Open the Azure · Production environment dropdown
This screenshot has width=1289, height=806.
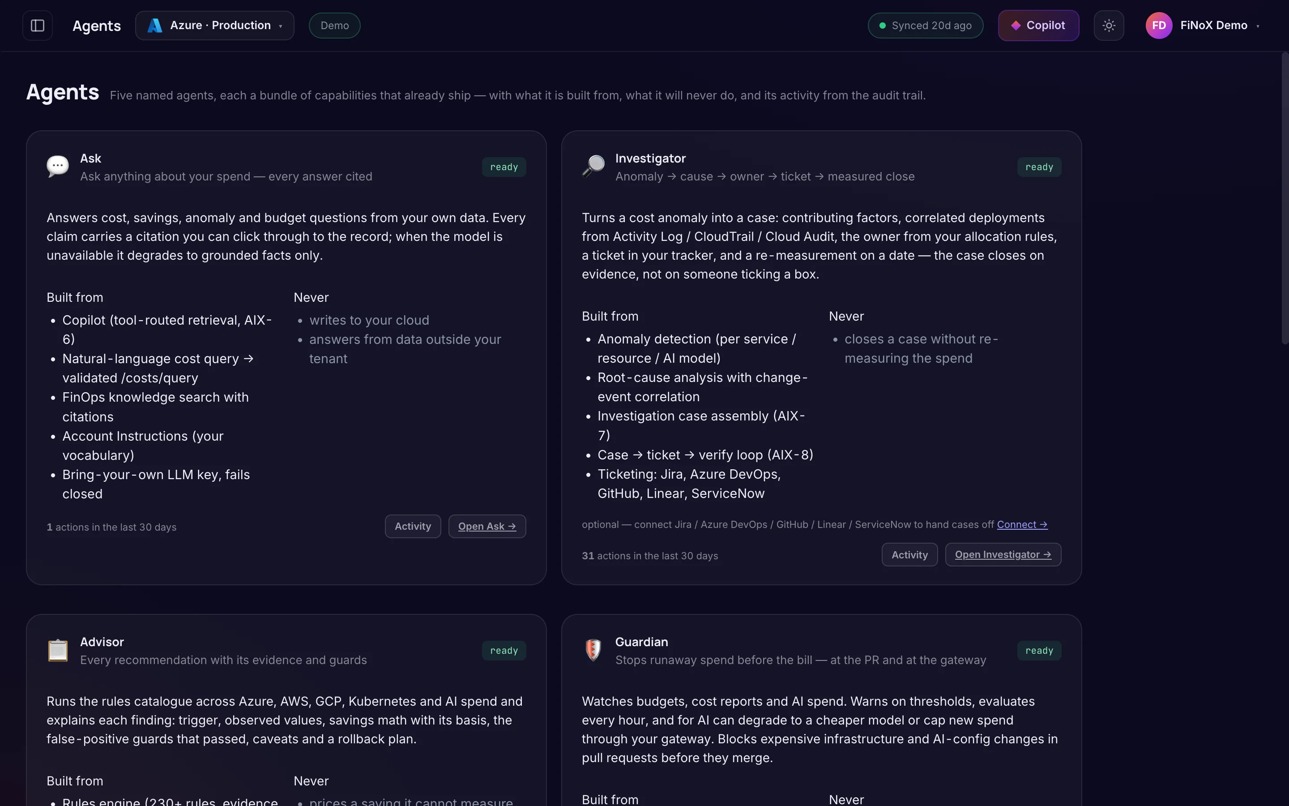click(x=215, y=26)
